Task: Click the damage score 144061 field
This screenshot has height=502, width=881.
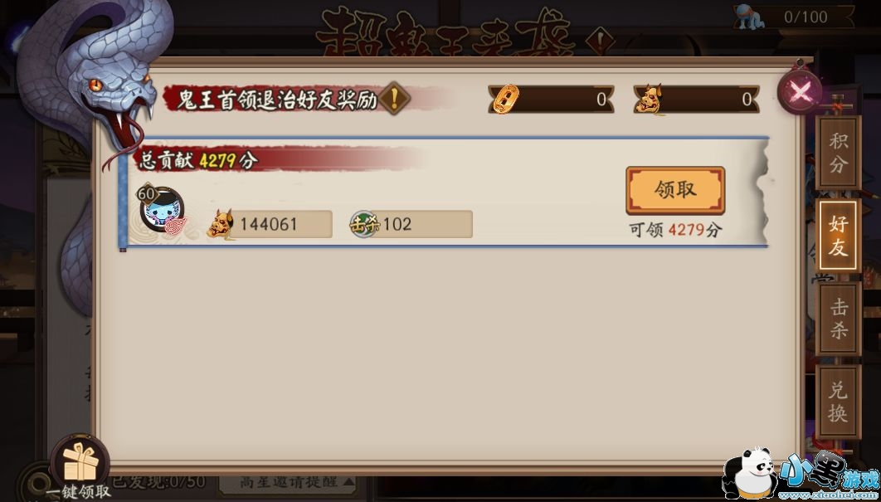Action: [269, 224]
